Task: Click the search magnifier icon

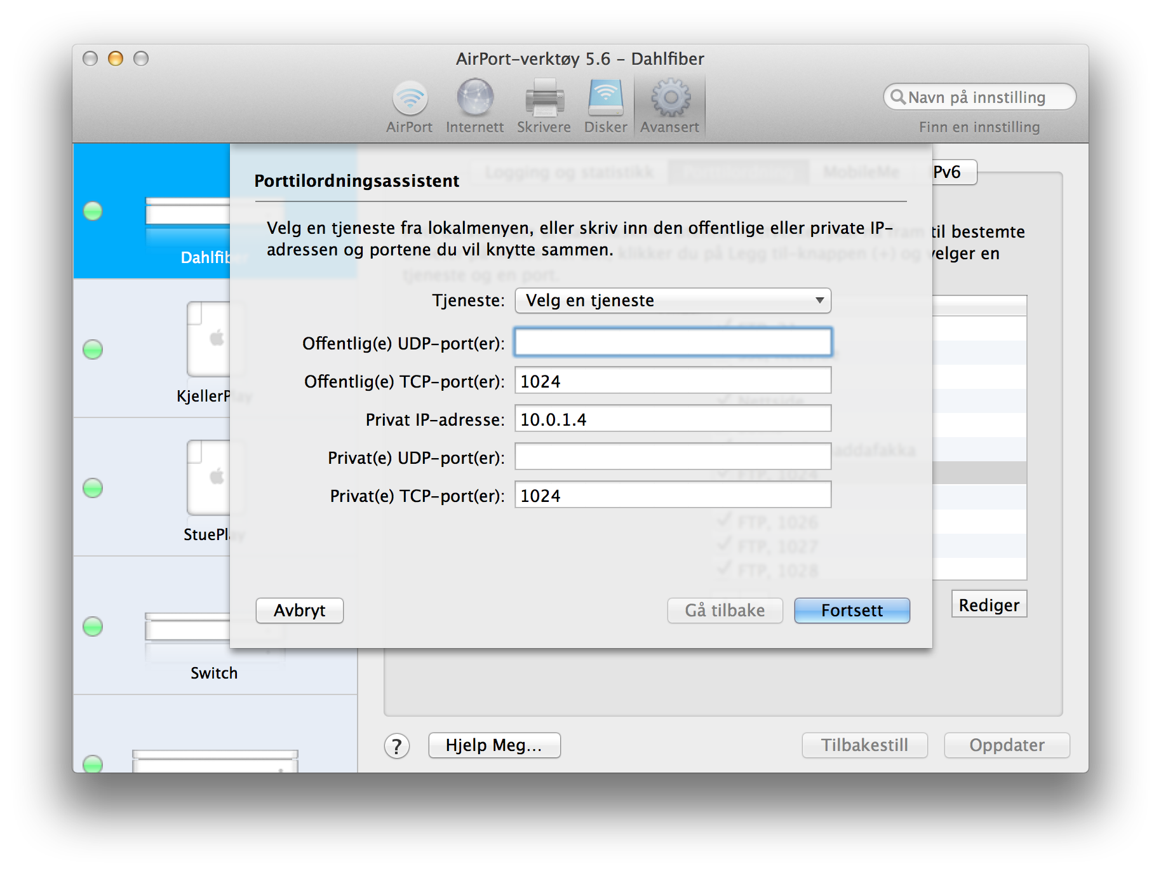Action: (897, 97)
